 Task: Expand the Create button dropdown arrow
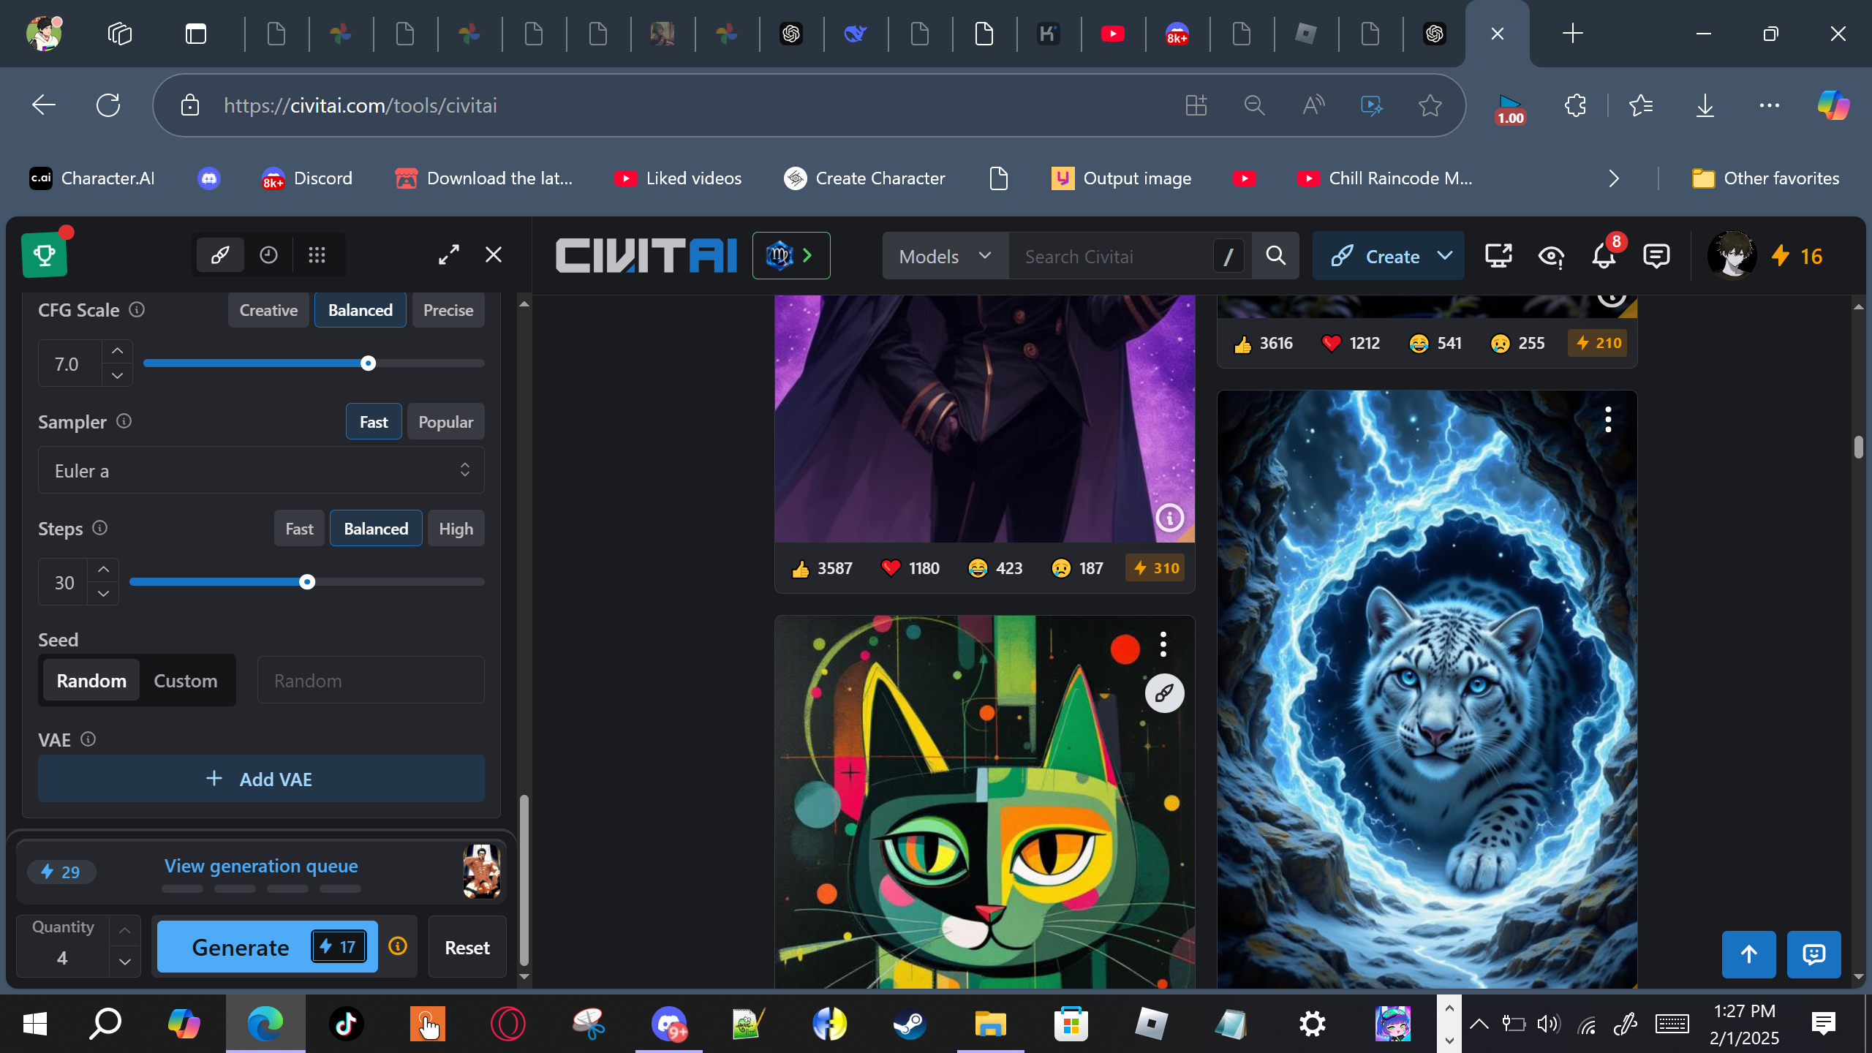point(1445,256)
